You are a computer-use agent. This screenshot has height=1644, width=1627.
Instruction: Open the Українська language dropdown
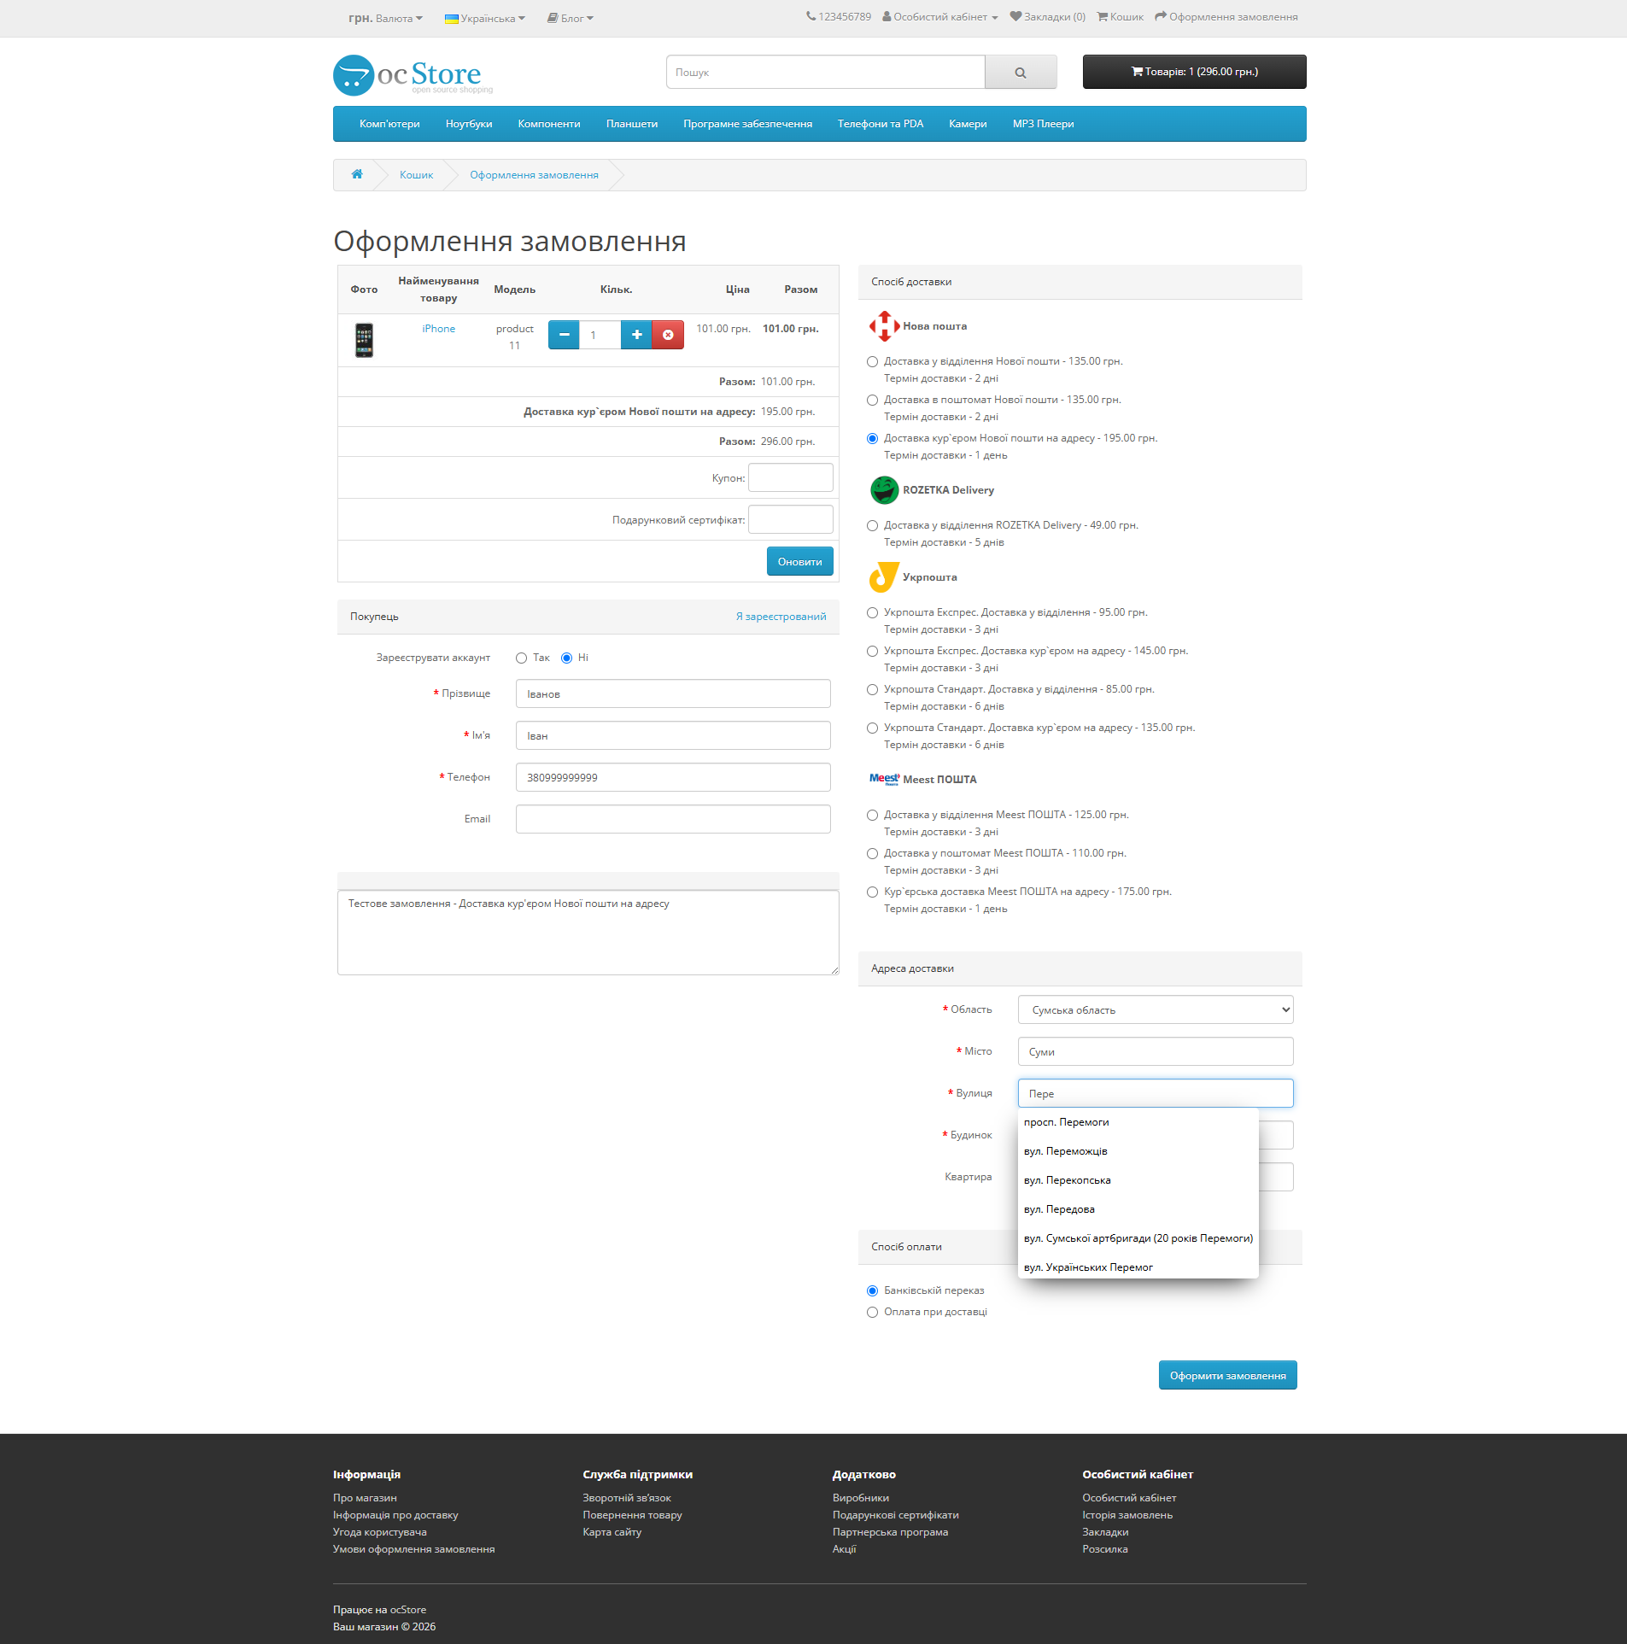[x=485, y=18]
